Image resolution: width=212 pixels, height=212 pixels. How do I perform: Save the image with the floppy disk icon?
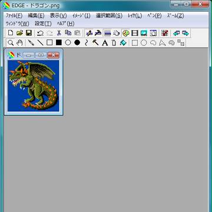click(29, 33)
